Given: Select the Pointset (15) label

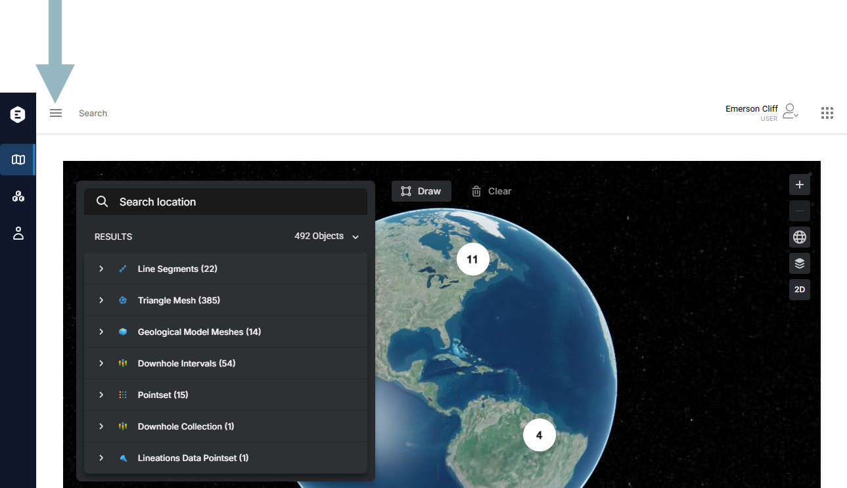Looking at the screenshot, I should [x=163, y=395].
